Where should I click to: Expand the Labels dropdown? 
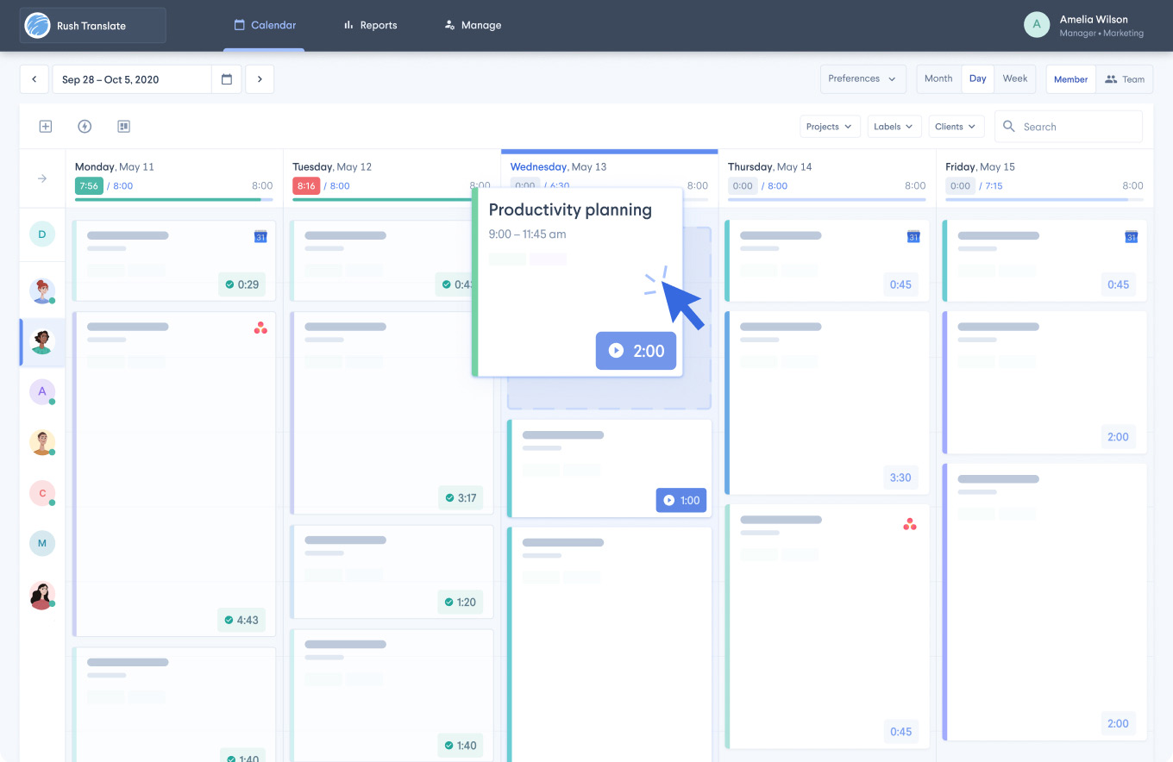(894, 126)
